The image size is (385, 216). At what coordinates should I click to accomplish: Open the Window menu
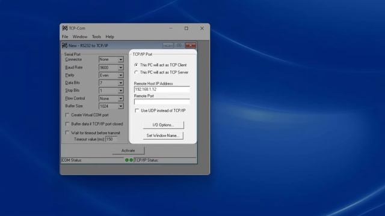point(80,37)
